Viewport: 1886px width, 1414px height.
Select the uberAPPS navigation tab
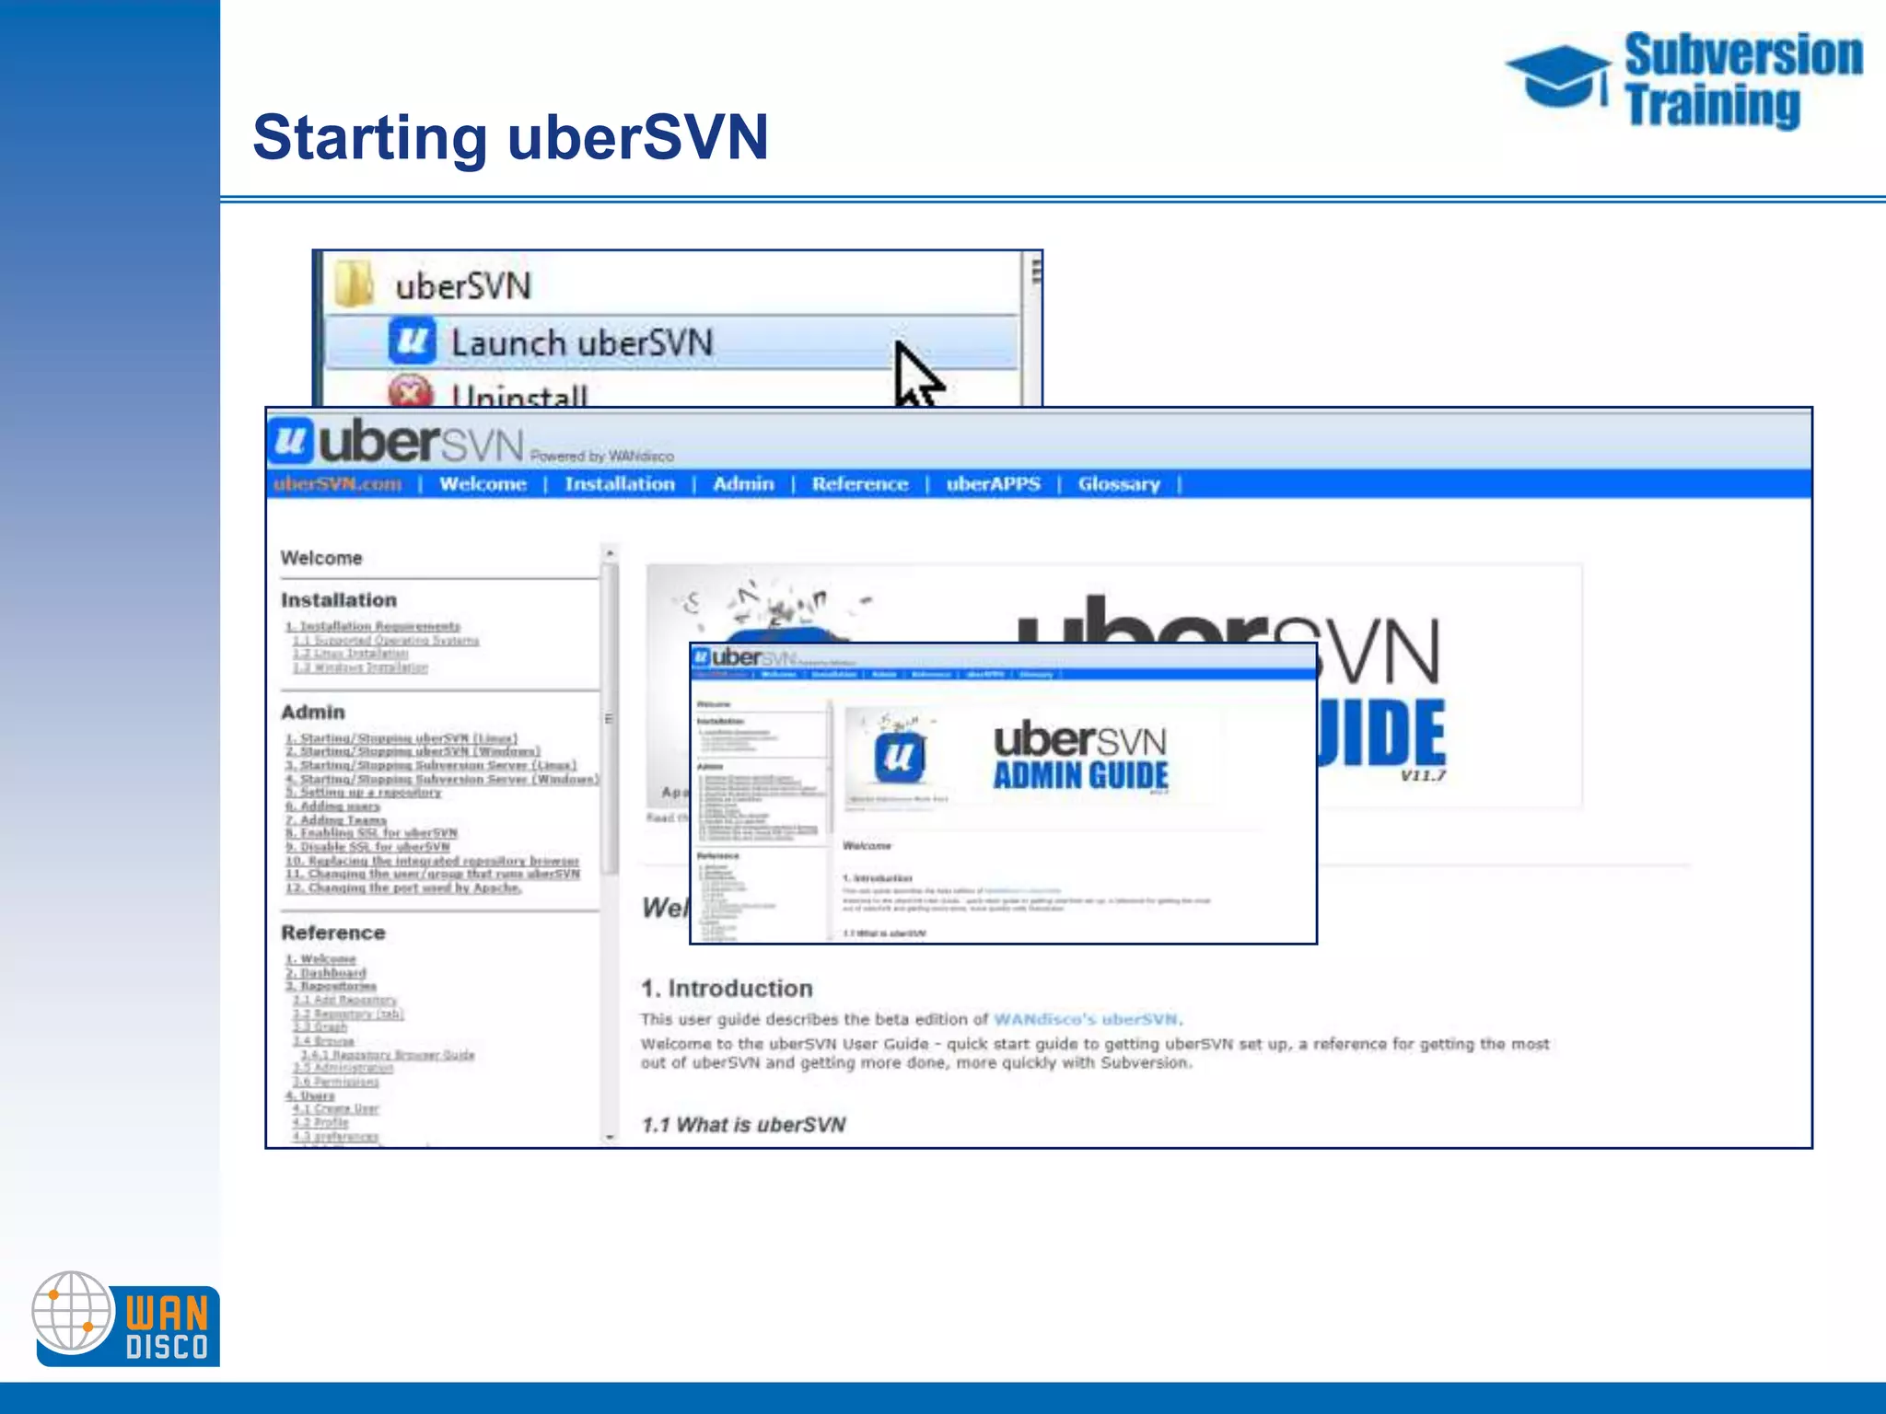click(x=994, y=484)
